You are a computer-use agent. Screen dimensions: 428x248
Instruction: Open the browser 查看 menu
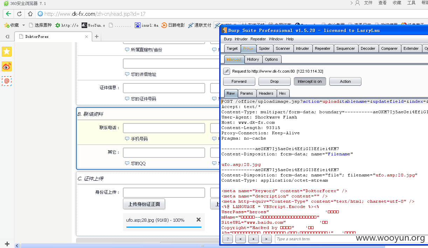[x=382, y=3]
